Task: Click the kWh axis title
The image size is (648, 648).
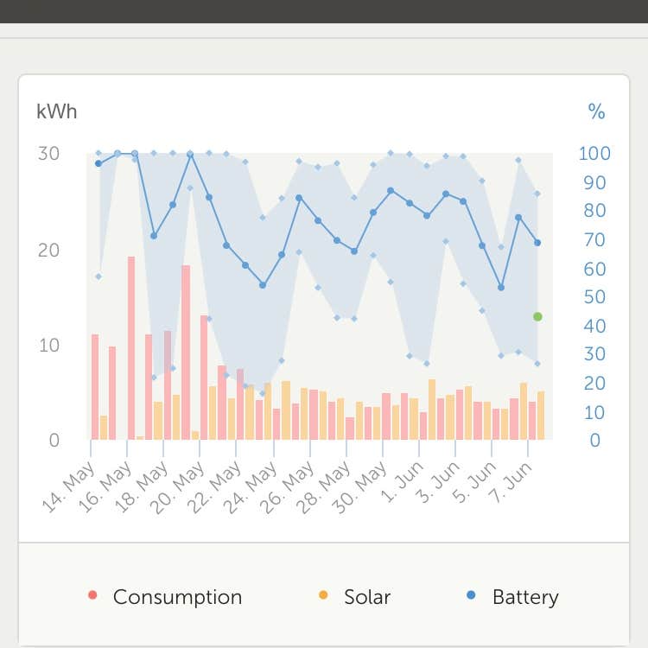Action: pos(56,111)
